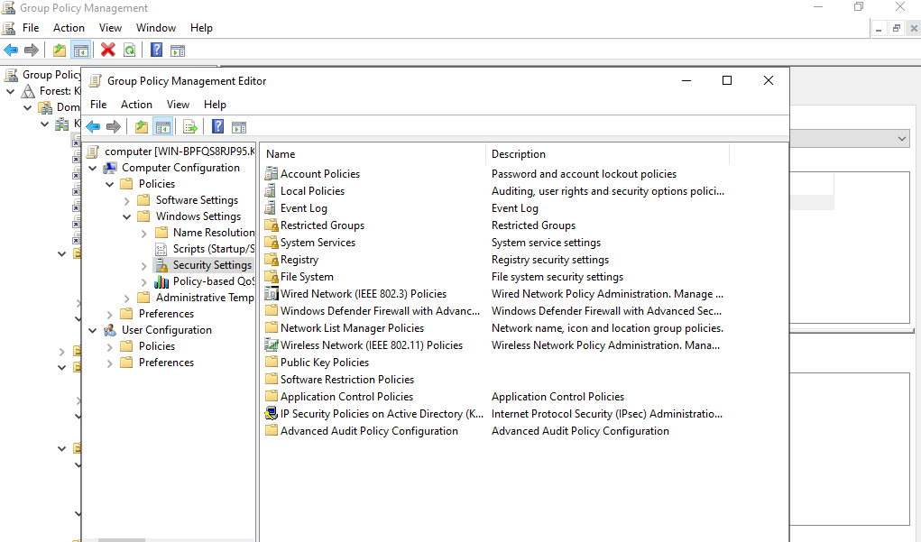
Task: Click Scripts (Startup/Shutdown) icon in tree
Action: tap(161, 249)
